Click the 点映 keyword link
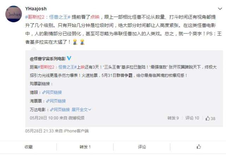226x155 pixels. click(x=95, y=17)
